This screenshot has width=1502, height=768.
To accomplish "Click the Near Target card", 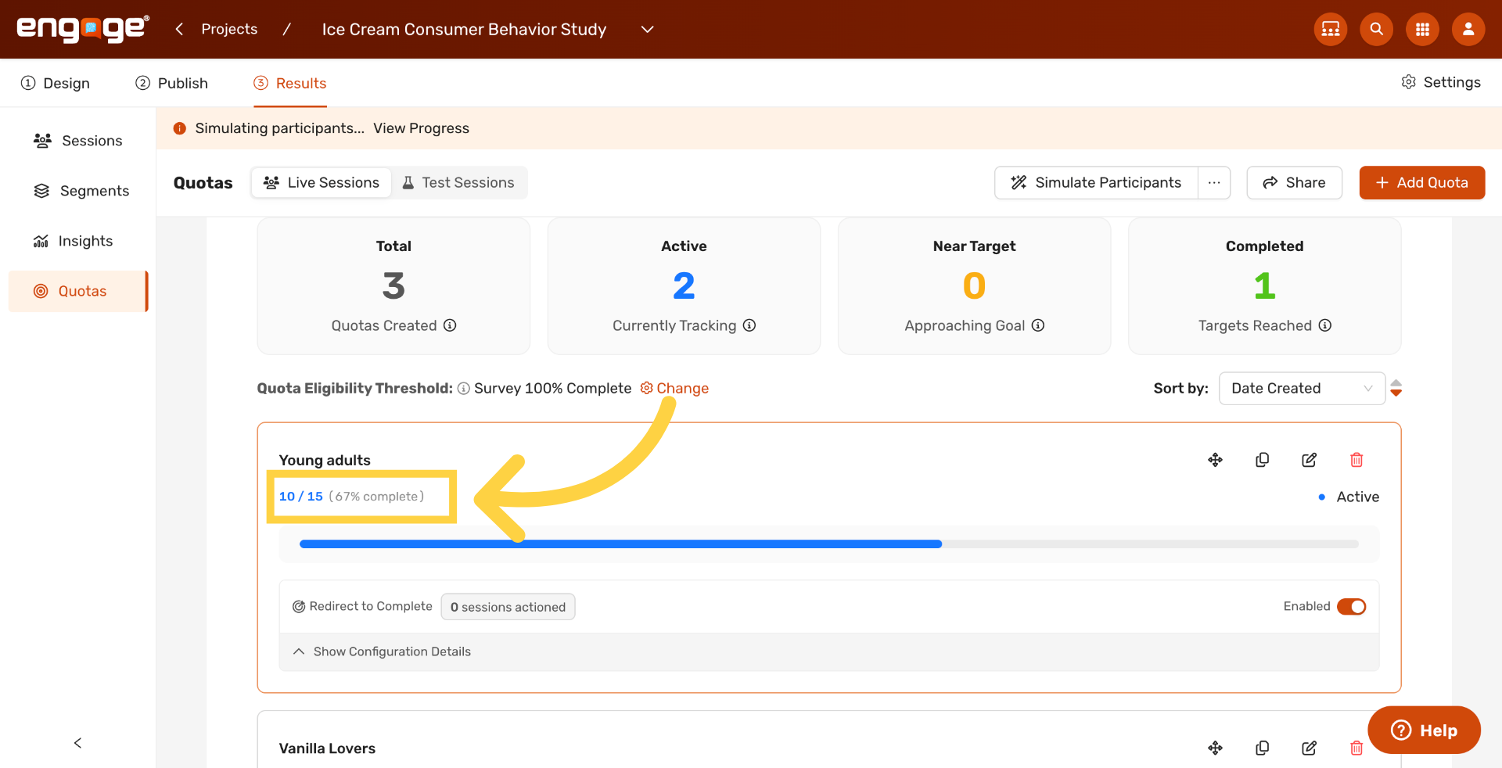I will 974,286.
